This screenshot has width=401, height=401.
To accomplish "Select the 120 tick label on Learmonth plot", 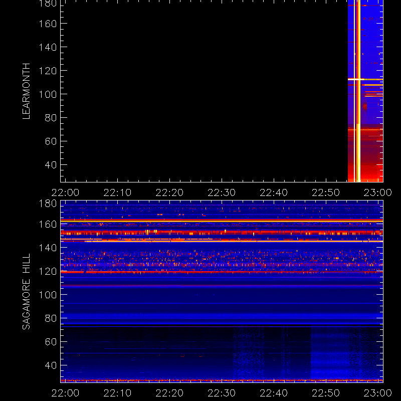I will (x=48, y=71).
